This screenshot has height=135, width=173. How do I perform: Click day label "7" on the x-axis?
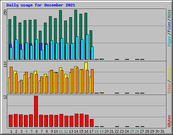pos(42,131)
